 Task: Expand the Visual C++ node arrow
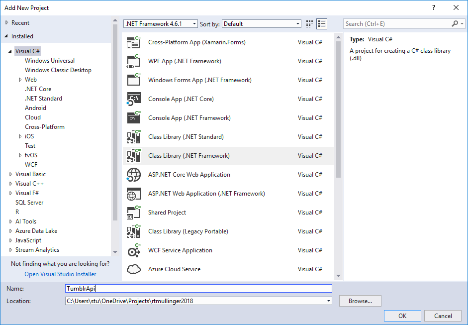[x=10, y=184]
